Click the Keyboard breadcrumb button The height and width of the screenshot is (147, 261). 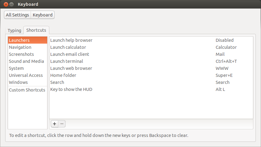pos(43,15)
